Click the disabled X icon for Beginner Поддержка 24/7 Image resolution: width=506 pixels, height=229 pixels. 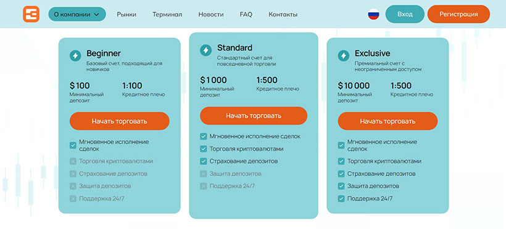pyautogui.click(x=73, y=199)
